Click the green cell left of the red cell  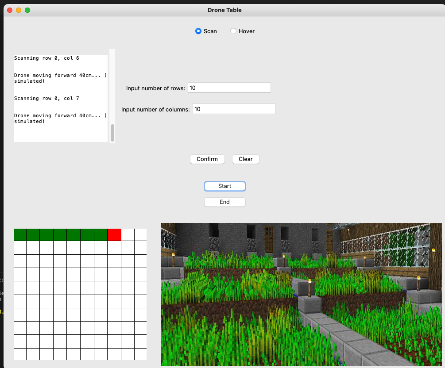101,235
